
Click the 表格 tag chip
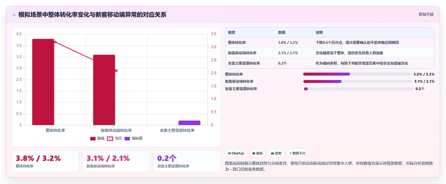point(257,153)
